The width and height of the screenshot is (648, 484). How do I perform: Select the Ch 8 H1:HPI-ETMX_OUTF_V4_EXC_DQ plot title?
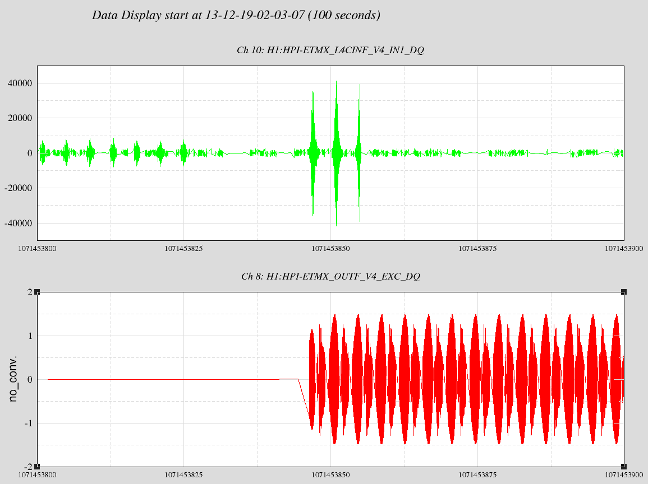pyautogui.click(x=330, y=277)
